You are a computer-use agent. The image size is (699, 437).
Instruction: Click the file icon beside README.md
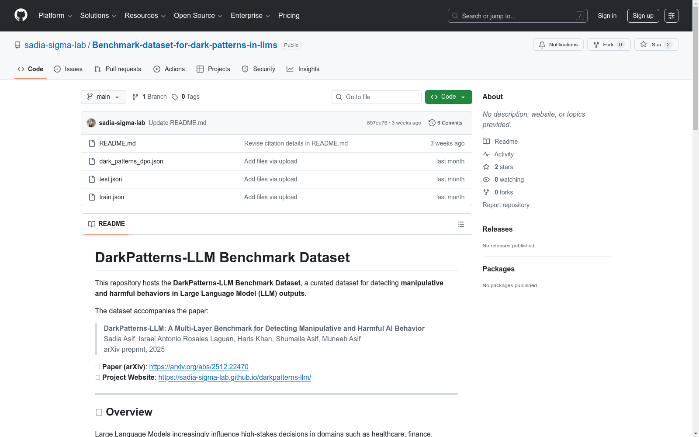pos(92,143)
